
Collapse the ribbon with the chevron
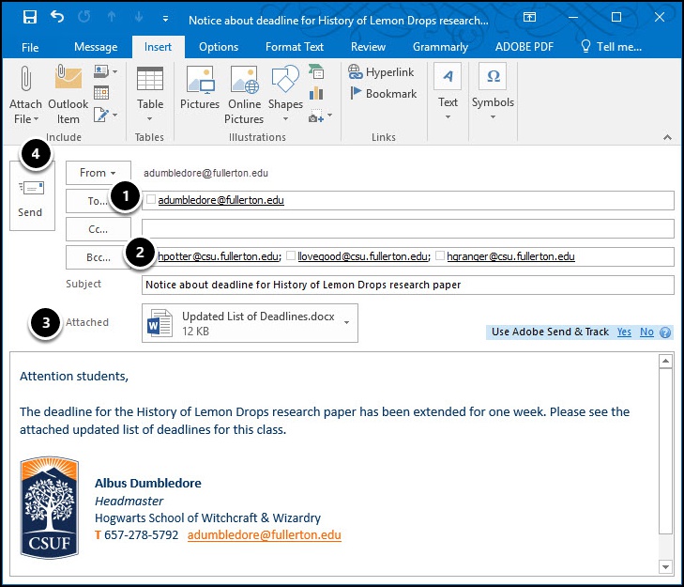(x=667, y=137)
